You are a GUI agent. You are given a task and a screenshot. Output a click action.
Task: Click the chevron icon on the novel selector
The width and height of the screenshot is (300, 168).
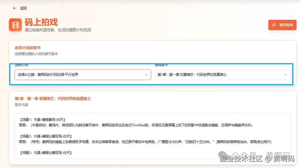coord(146,75)
